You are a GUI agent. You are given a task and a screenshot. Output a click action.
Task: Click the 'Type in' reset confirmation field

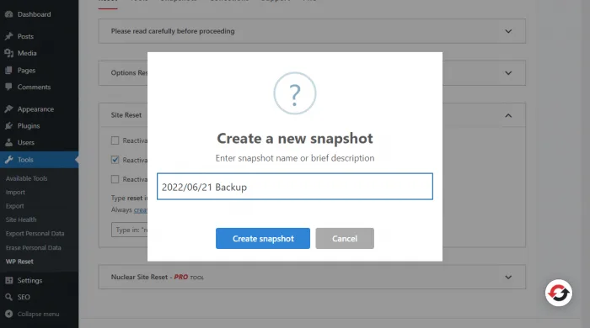(130, 230)
